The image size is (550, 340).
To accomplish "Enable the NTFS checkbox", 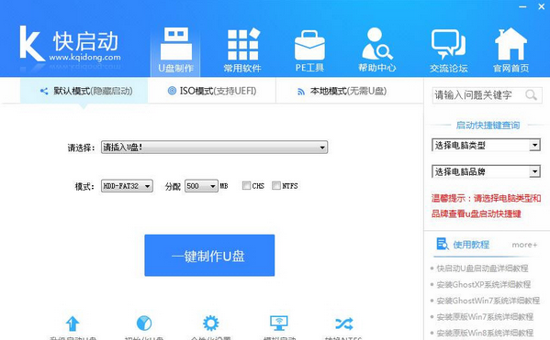I will pyautogui.click(x=276, y=185).
